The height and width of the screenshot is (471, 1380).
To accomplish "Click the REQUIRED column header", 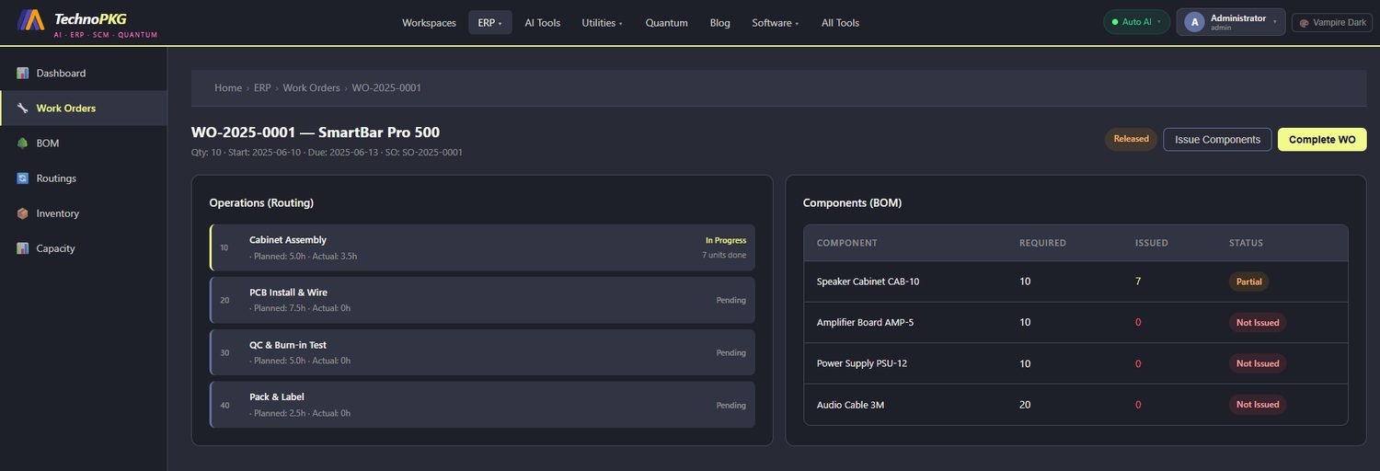I will 1042,243.
